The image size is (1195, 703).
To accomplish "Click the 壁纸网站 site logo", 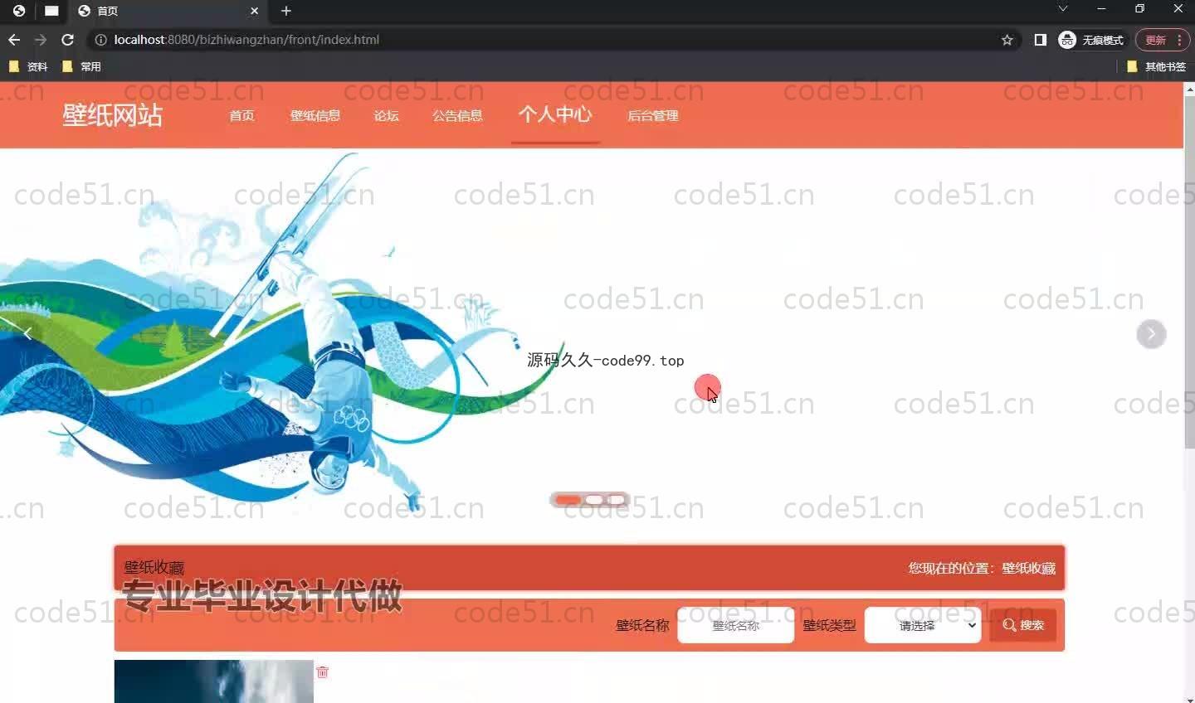I will (x=112, y=115).
